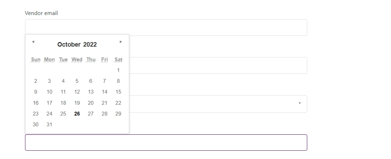Choose October 10 in the calendar

pos(49,92)
